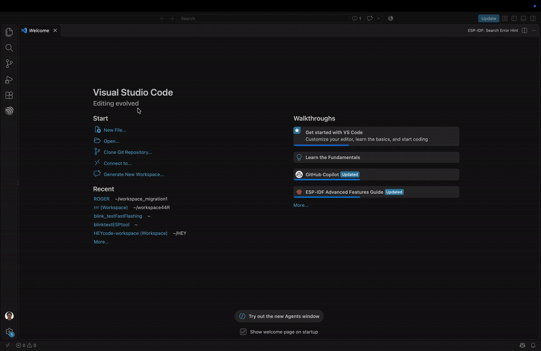Click the Connect to... link
This screenshot has width=541, height=351.
point(117,163)
